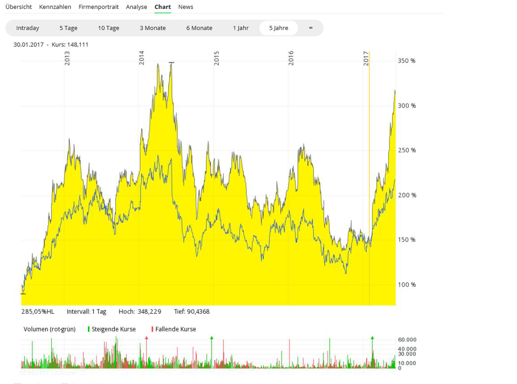
Task: Show the 5 Tage chart range
Action: point(68,28)
